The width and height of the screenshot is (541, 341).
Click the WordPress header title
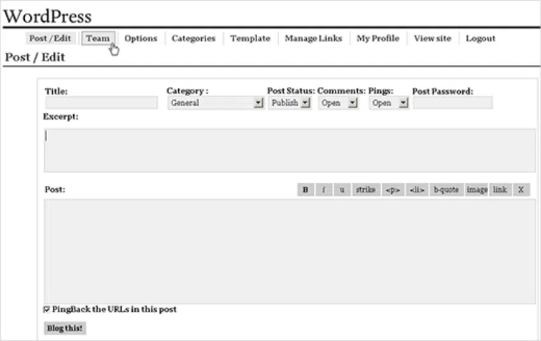[48, 16]
